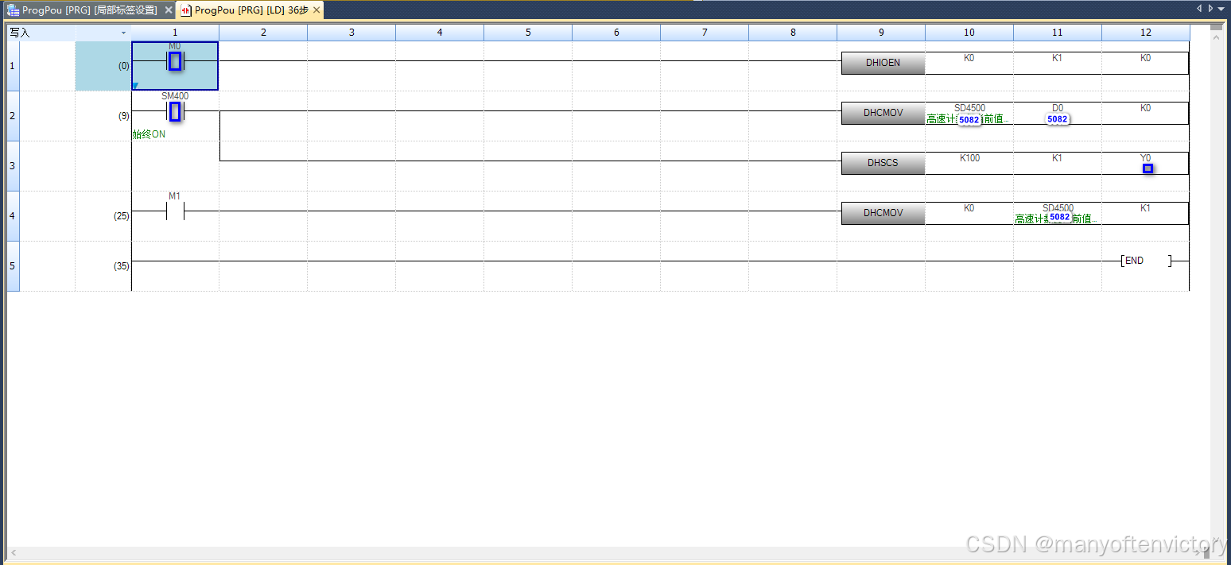The height and width of the screenshot is (565, 1231).
Task: Switch to the ProgPou local label settings tab
Action: (x=90, y=10)
